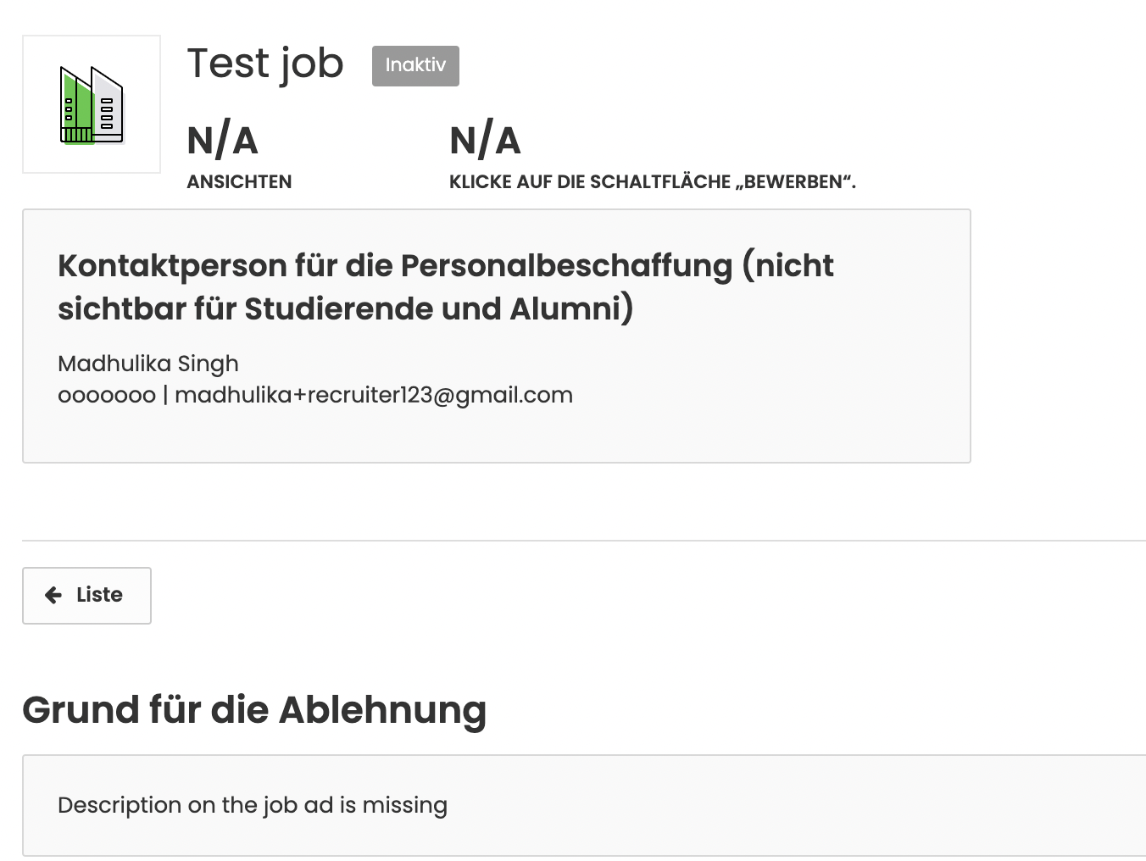Click the left arrow icon in Liste button

click(53, 595)
